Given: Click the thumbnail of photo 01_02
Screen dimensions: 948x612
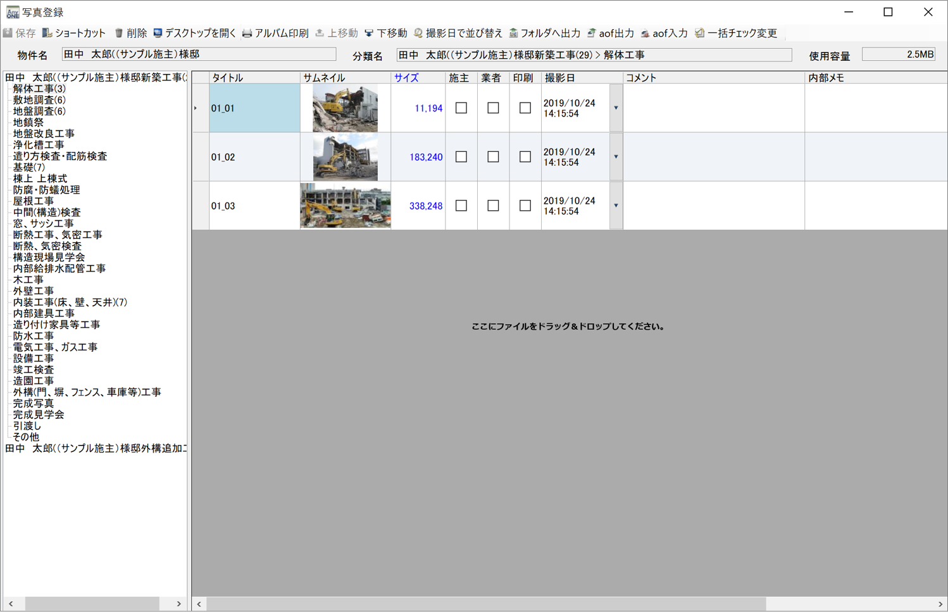Looking at the screenshot, I should [x=345, y=156].
